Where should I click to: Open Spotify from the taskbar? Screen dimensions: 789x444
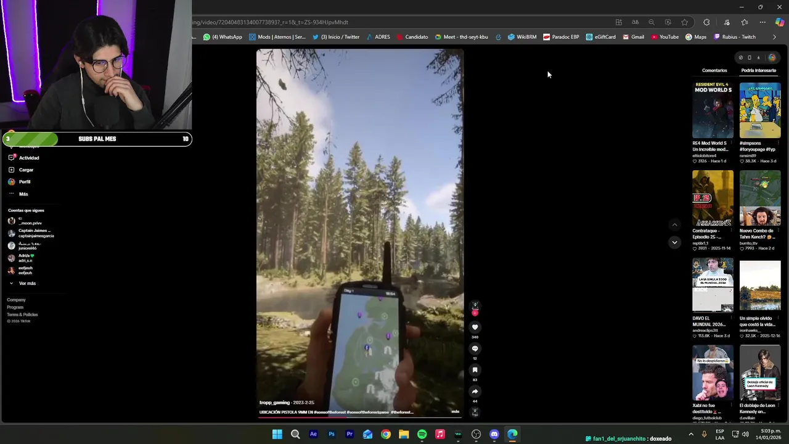[422, 434]
